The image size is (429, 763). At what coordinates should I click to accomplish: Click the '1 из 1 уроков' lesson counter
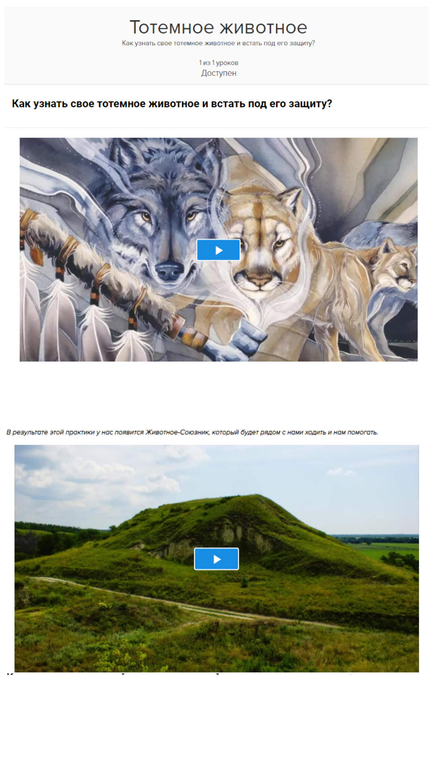[x=218, y=63]
